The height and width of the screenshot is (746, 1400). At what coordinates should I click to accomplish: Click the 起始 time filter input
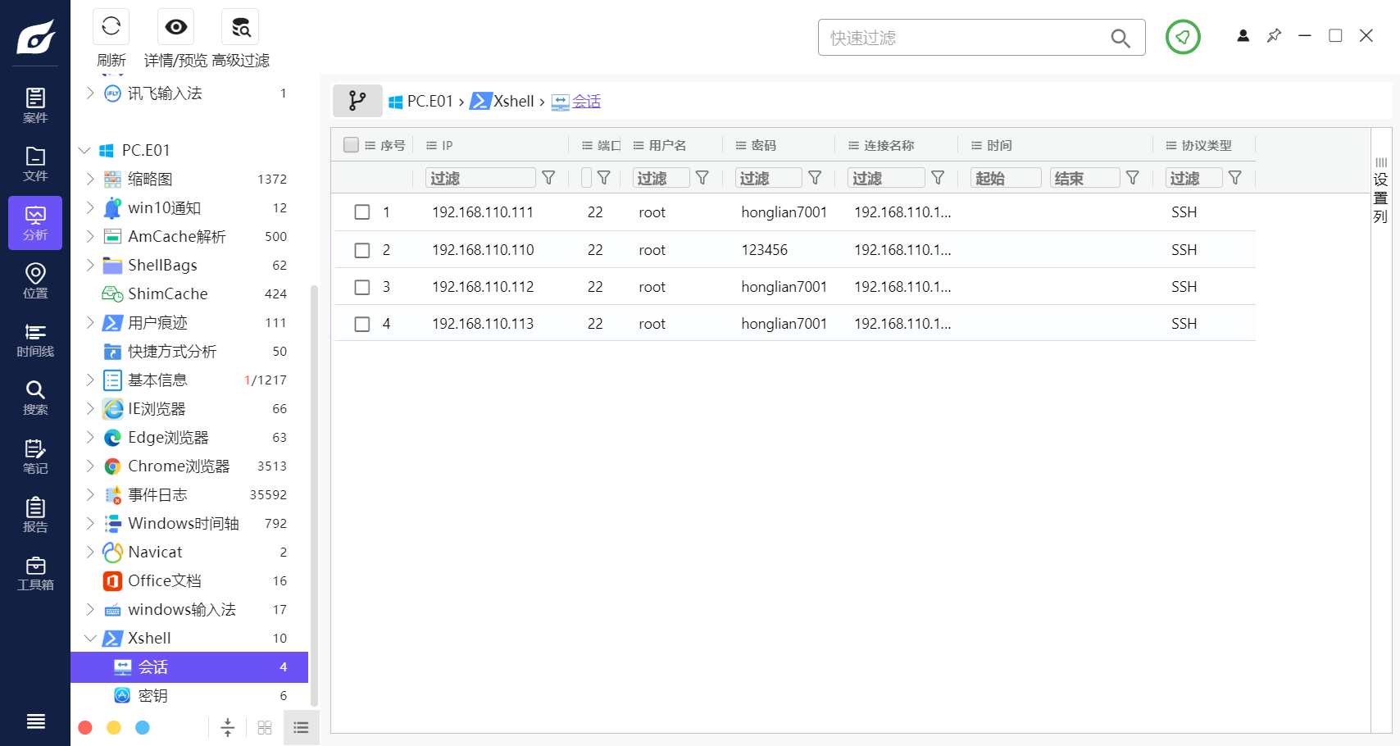tap(1006, 178)
